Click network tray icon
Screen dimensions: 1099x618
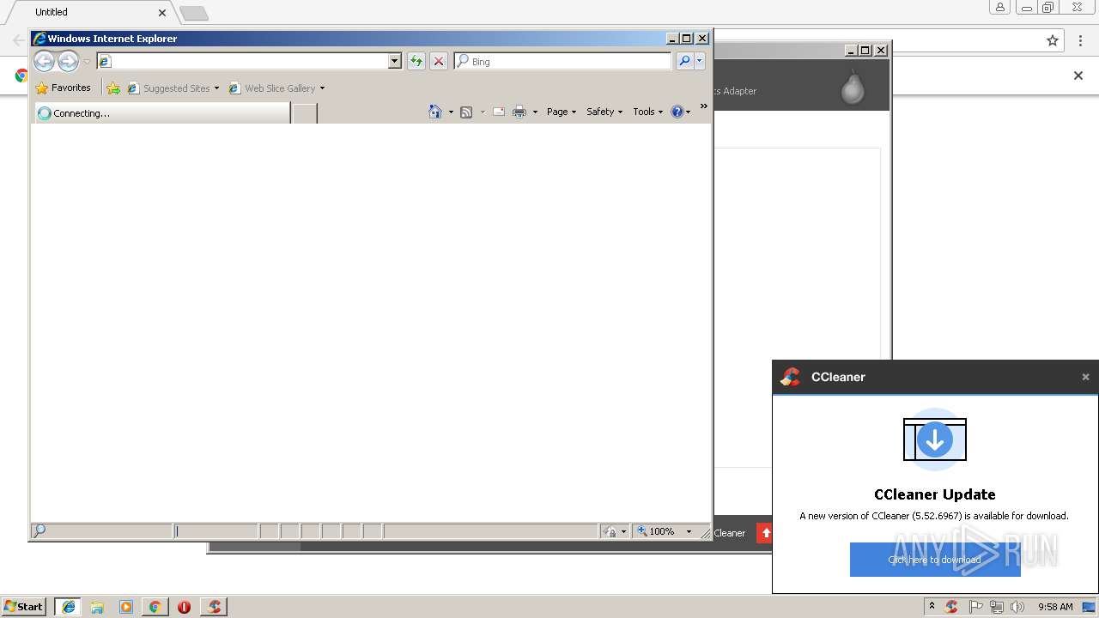pyautogui.click(x=997, y=607)
